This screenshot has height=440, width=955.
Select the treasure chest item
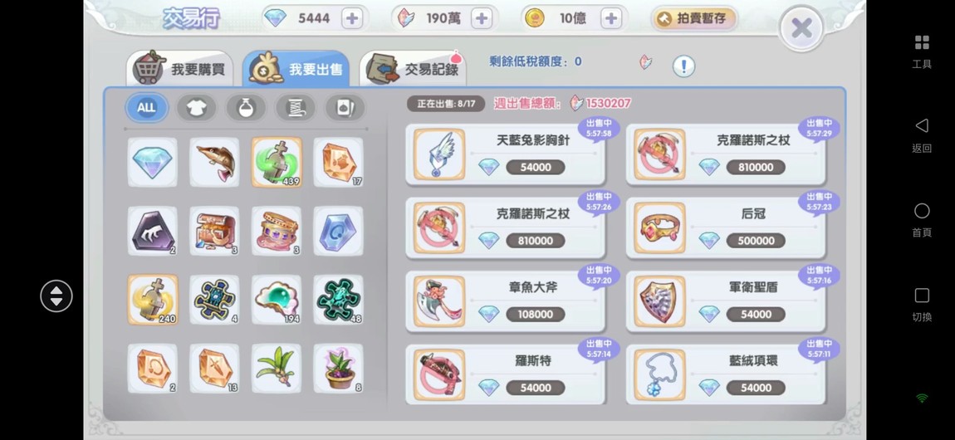tap(214, 231)
